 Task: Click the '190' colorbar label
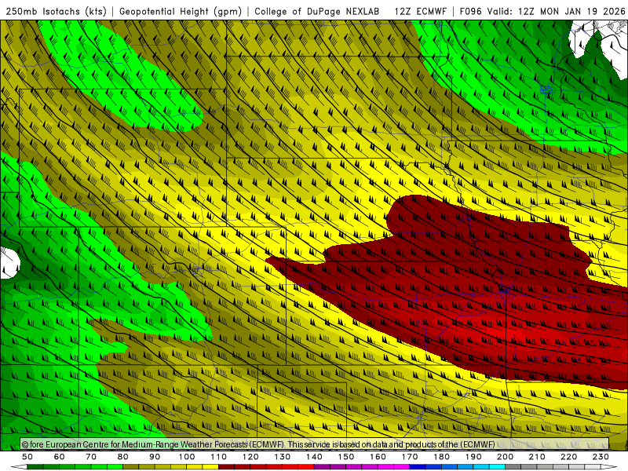tap(473, 457)
